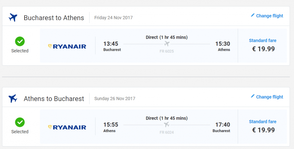Click the Ryanair logo on the outbound flight
Viewport: 294px width, 149px height.
67,46
